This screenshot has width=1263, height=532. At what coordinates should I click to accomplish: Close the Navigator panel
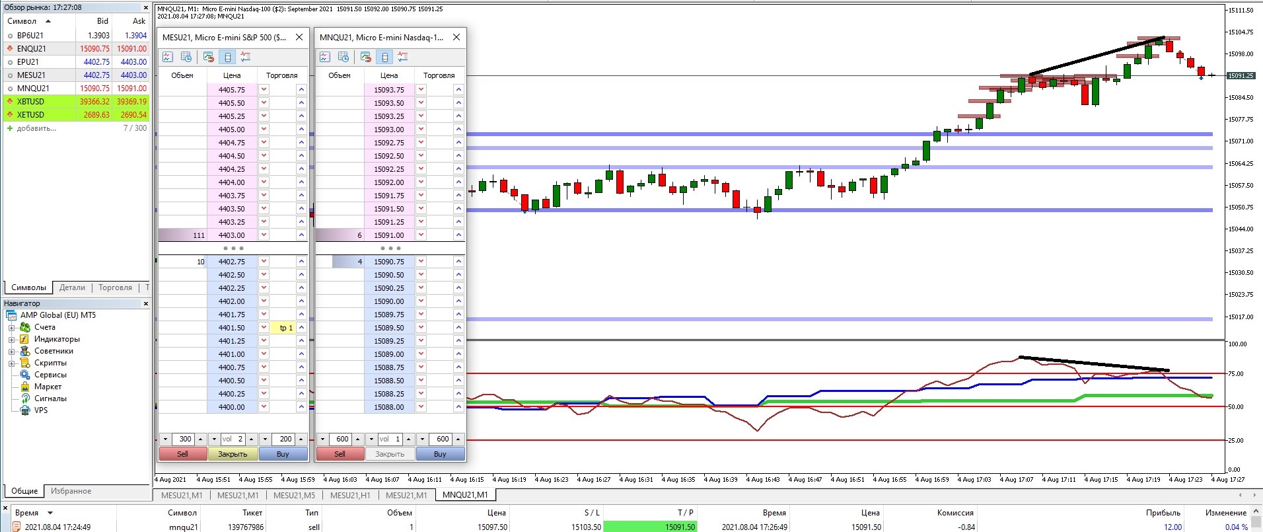pos(146,303)
